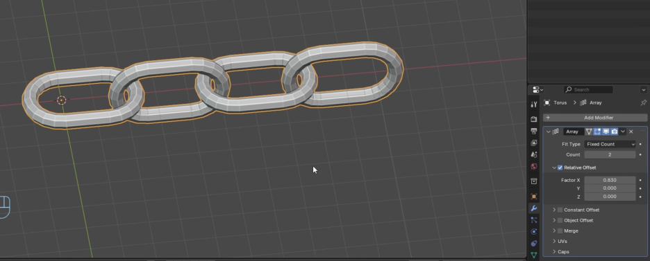The height and width of the screenshot is (261, 650).
Task: Open the Tool properties tab
Action: pos(534,105)
